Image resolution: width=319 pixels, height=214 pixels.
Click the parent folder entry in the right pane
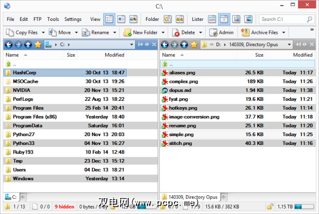(x=238, y=64)
